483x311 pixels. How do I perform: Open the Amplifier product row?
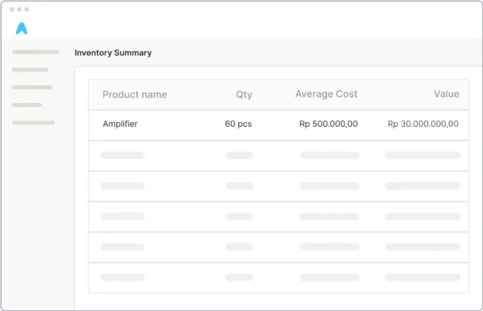[279, 125]
